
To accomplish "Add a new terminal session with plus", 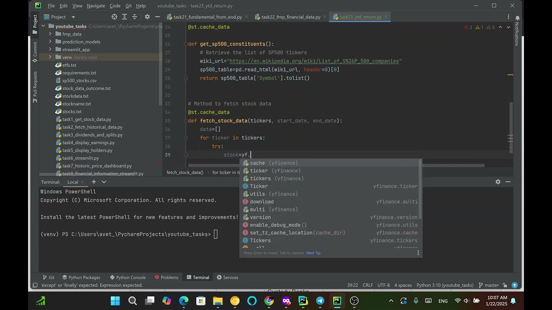I will (x=94, y=182).
